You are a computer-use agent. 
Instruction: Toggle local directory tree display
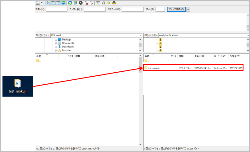(x=53, y=3)
